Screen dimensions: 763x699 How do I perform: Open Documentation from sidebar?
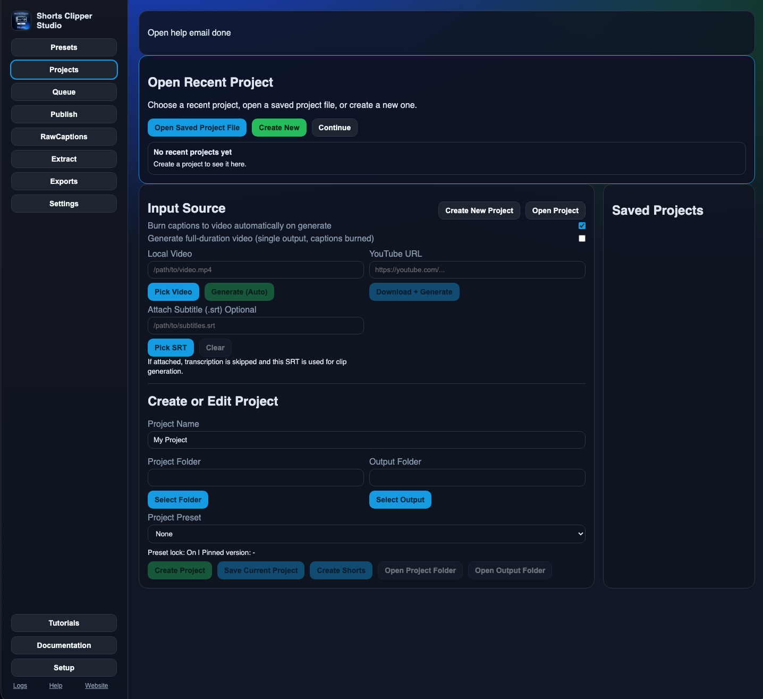64,645
